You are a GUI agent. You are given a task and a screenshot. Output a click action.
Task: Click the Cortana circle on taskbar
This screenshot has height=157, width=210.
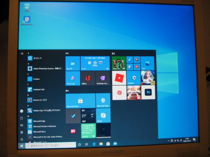click(x=79, y=145)
